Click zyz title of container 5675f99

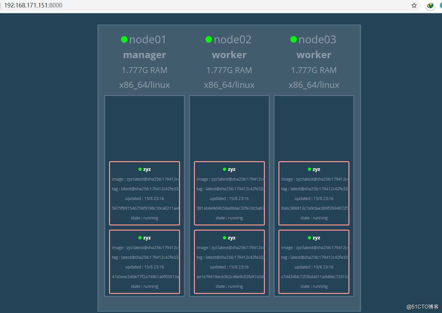pyautogui.click(x=147, y=170)
